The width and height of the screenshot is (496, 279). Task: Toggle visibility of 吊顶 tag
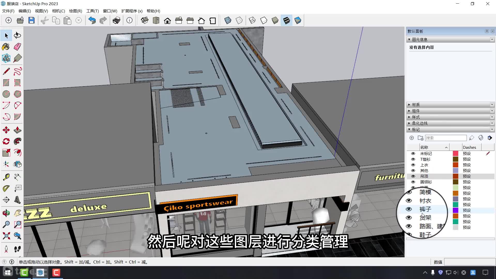413,176
